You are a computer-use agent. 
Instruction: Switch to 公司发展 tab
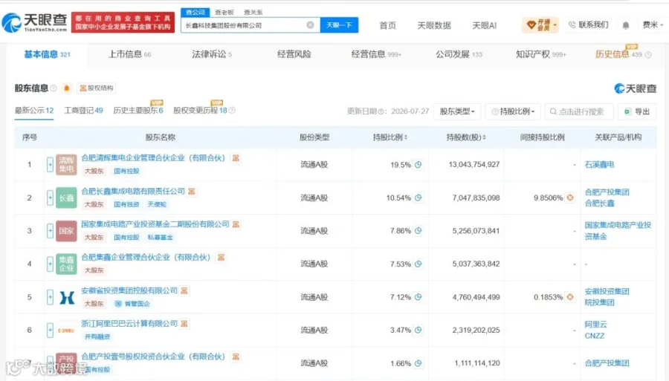(x=459, y=54)
